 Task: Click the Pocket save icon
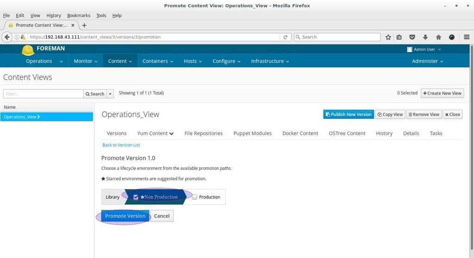(x=412, y=37)
